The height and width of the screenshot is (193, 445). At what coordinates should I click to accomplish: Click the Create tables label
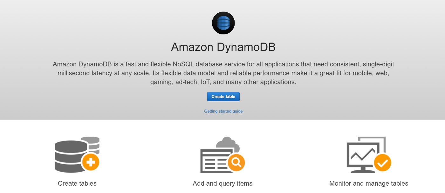click(x=77, y=183)
